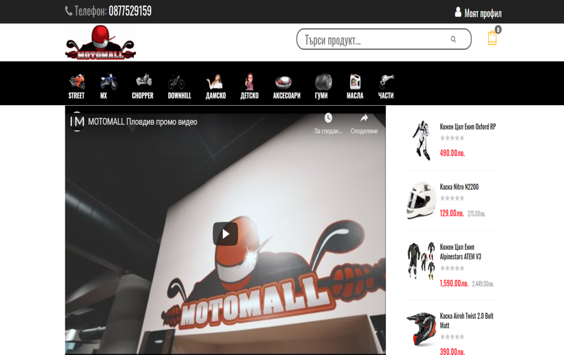
Task: Click the Каска Airoh Twist helmet thumbnail
Action: coord(421,329)
